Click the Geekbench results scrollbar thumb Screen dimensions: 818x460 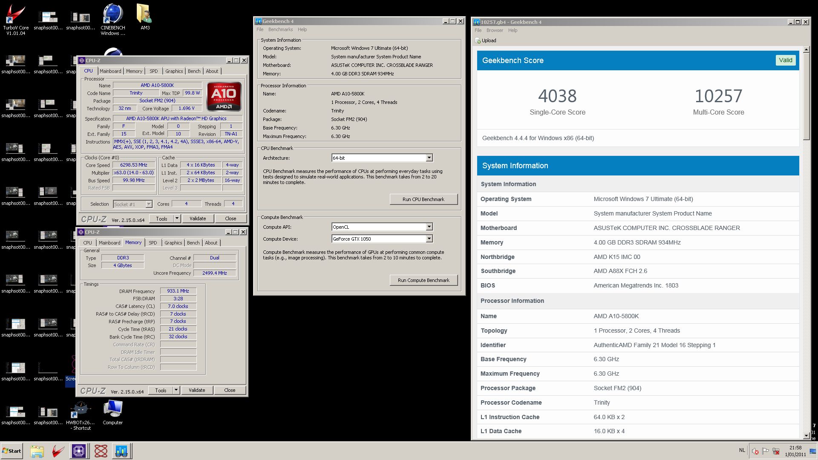click(x=806, y=97)
